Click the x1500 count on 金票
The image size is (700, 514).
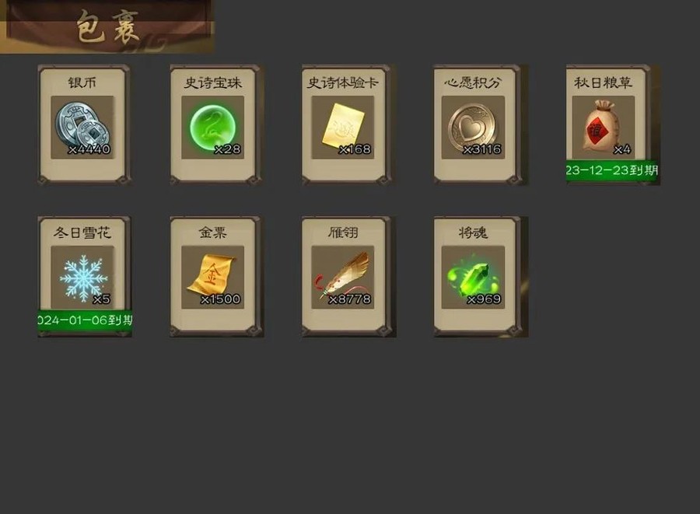(x=221, y=299)
